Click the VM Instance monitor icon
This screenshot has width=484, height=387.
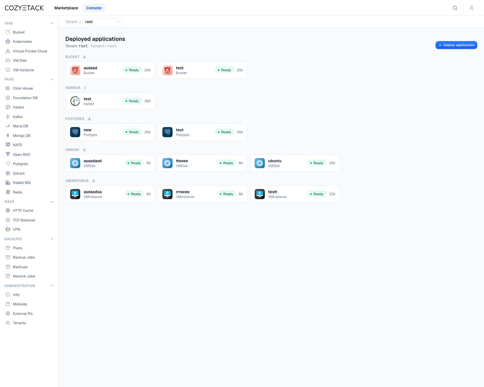tap(8, 70)
